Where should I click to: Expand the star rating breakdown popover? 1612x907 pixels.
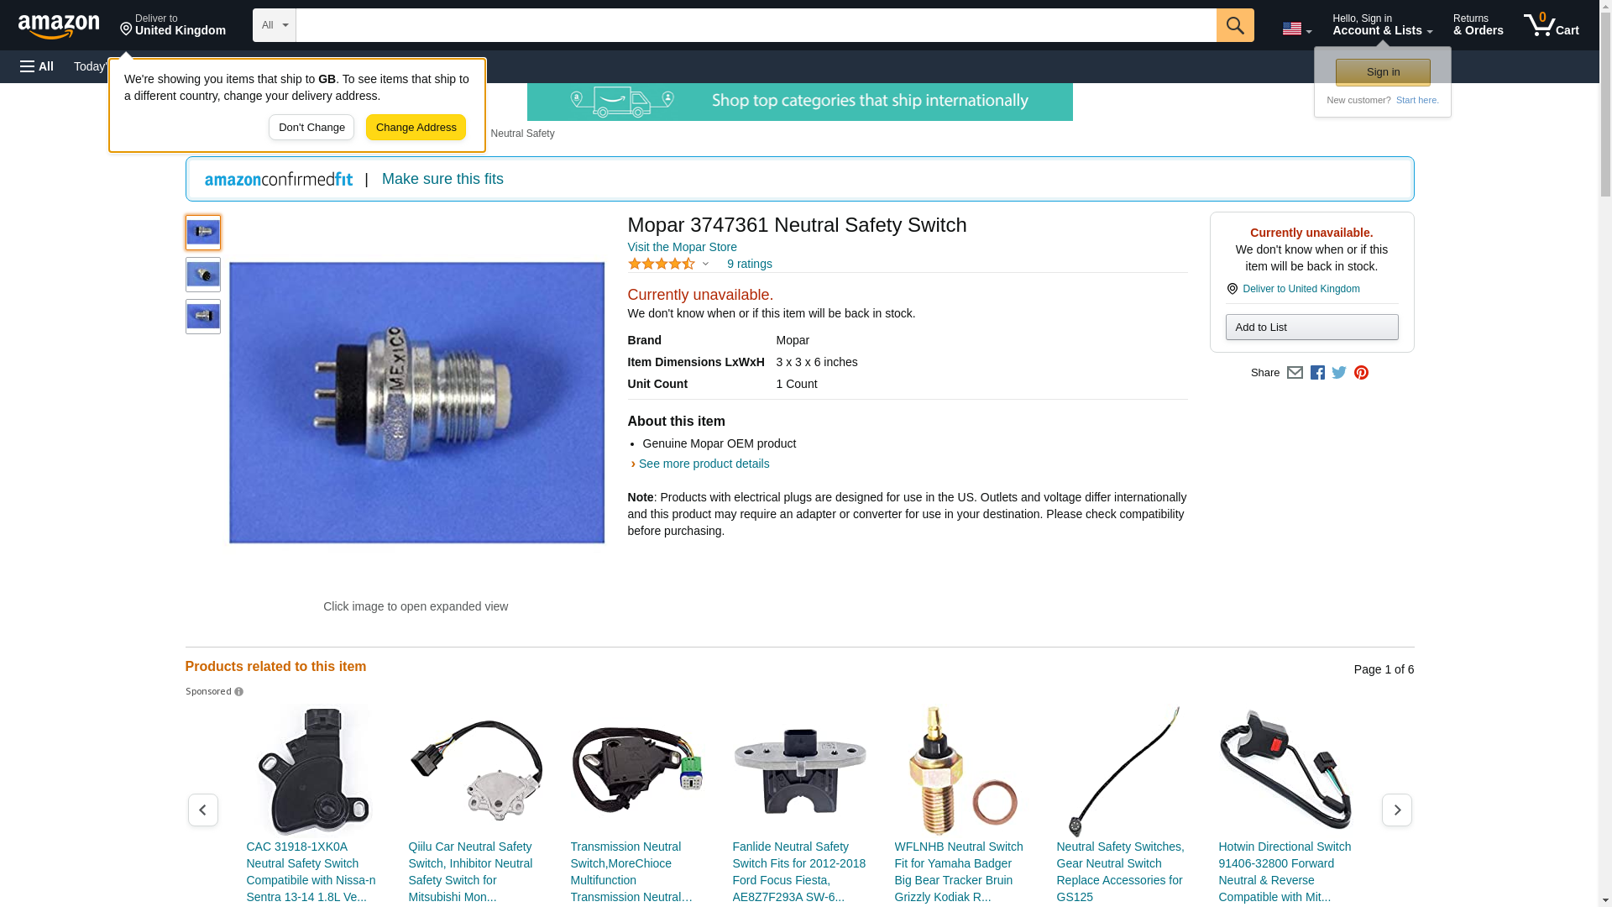point(669,265)
